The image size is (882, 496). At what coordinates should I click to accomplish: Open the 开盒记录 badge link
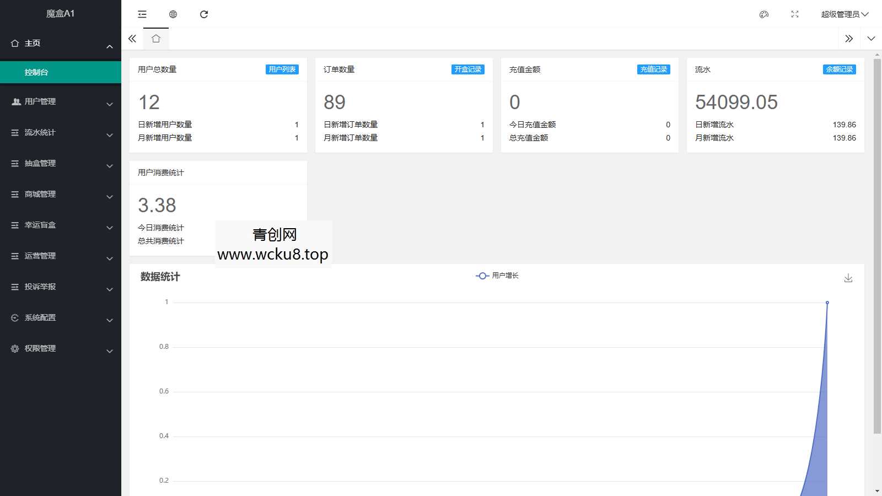coord(468,69)
